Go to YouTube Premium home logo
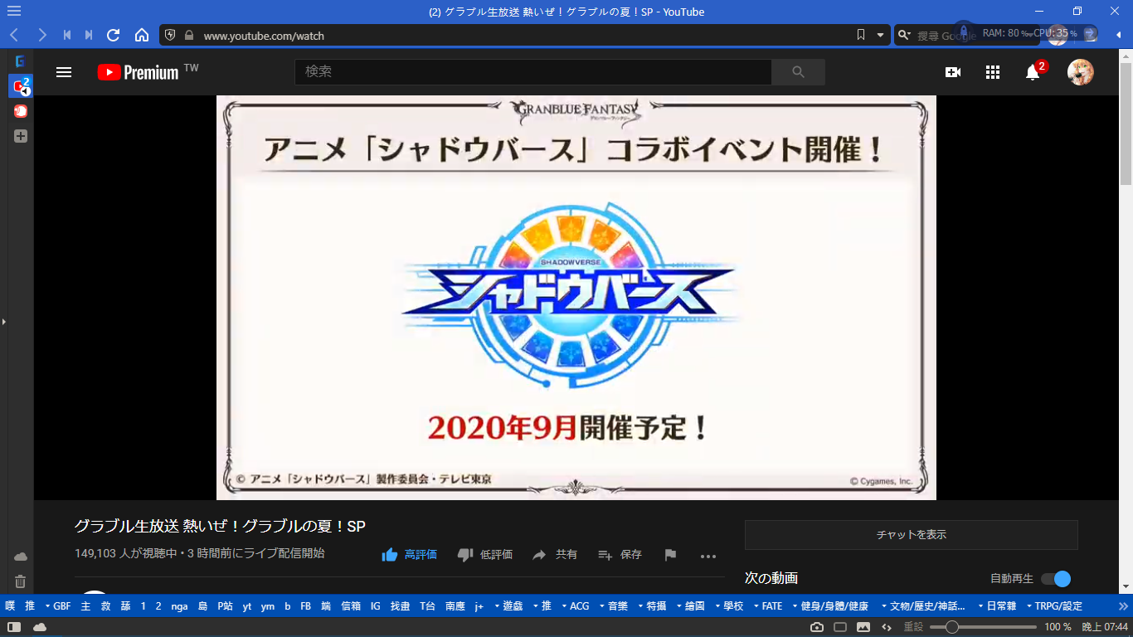1133x637 pixels. click(x=139, y=72)
